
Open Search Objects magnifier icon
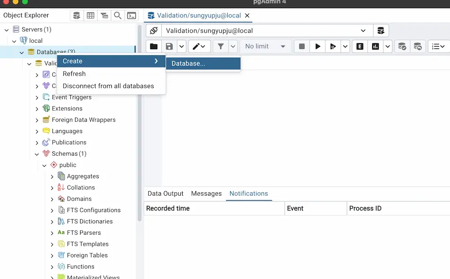click(117, 16)
